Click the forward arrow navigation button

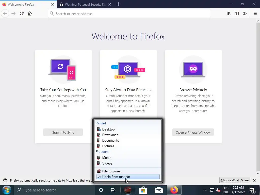point(13,13)
